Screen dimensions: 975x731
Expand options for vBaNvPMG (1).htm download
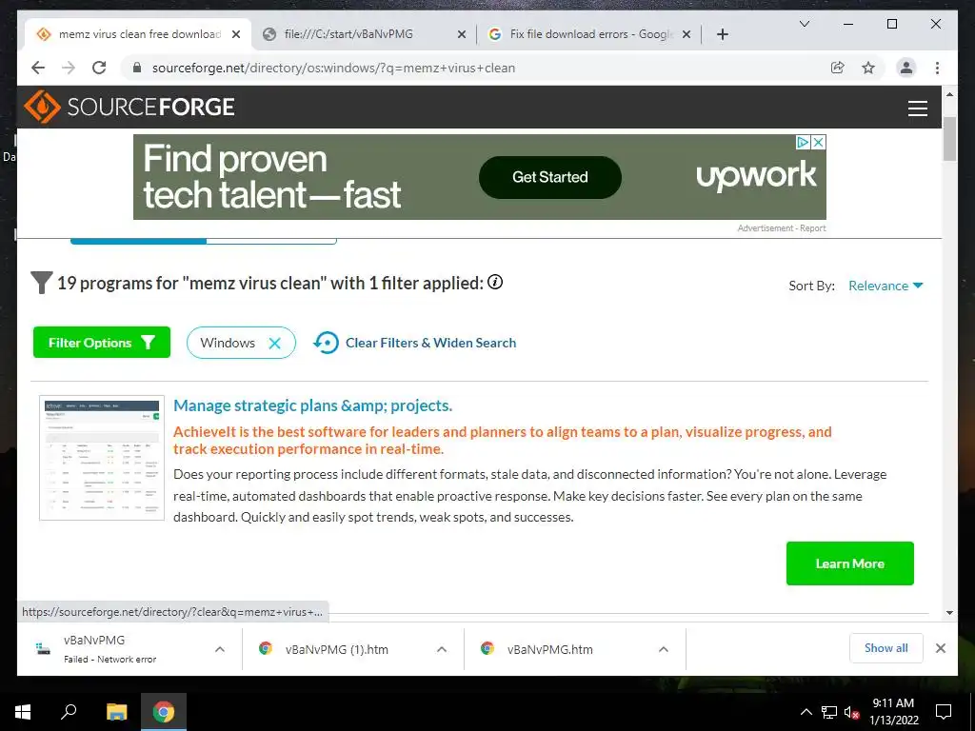(442, 649)
